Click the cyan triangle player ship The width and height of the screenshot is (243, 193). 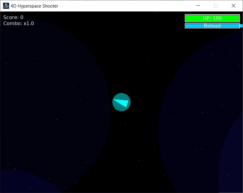121,103
